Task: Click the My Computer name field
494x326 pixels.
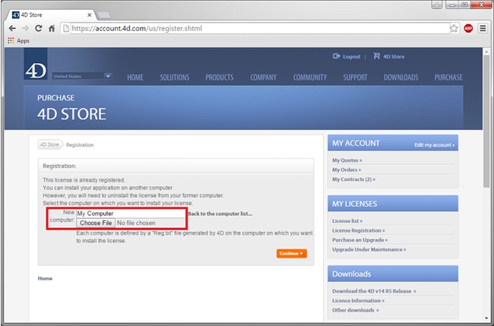Action: pos(131,214)
